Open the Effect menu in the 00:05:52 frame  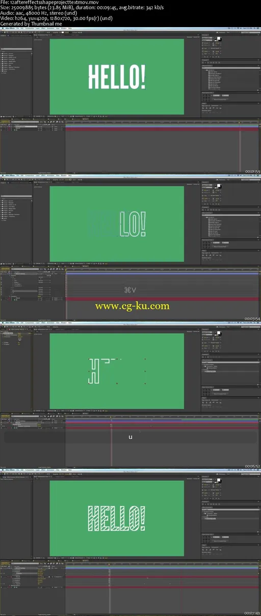point(43,323)
